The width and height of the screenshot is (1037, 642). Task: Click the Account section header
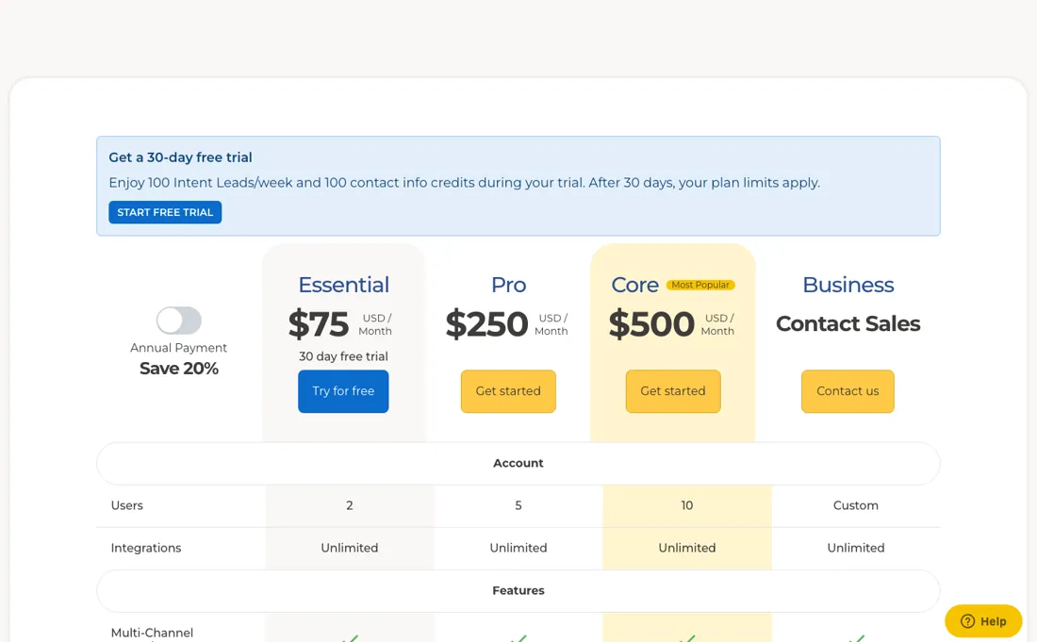pyautogui.click(x=518, y=464)
